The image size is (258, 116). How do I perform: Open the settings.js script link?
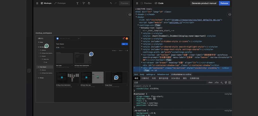pos(176,23)
